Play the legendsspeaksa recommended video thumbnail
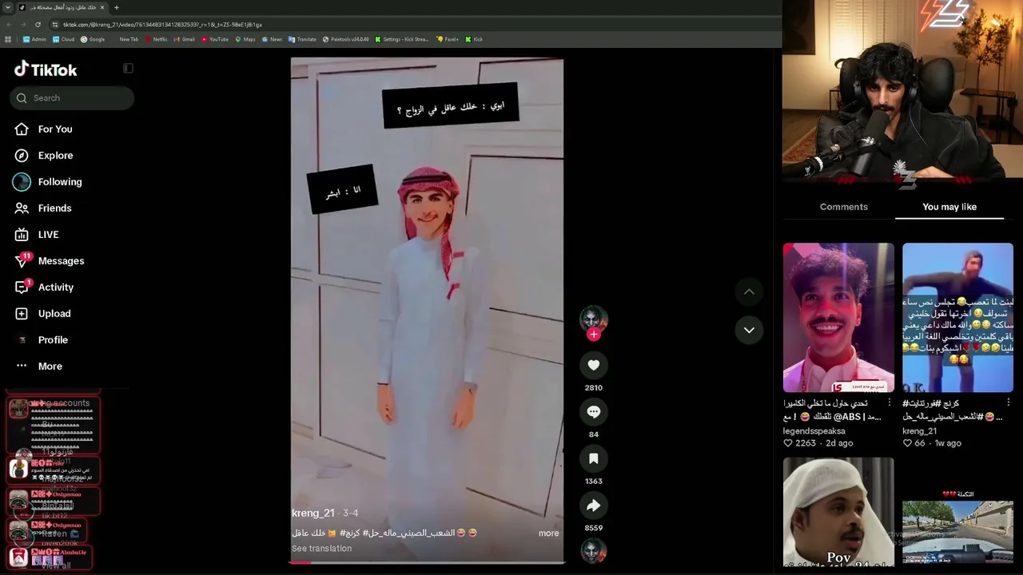1023x575 pixels. [838, 318]
